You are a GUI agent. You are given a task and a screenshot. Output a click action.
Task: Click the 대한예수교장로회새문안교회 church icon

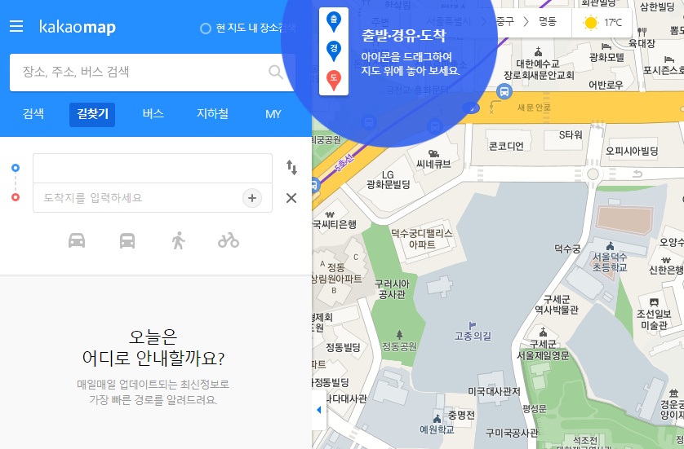538,52
